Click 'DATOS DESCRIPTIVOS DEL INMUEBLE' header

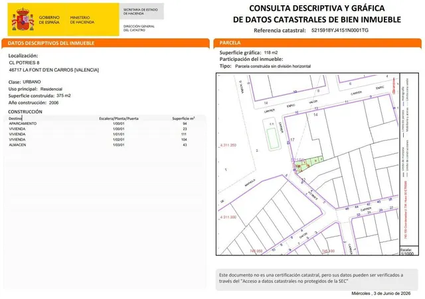click(x=51, y=43)
